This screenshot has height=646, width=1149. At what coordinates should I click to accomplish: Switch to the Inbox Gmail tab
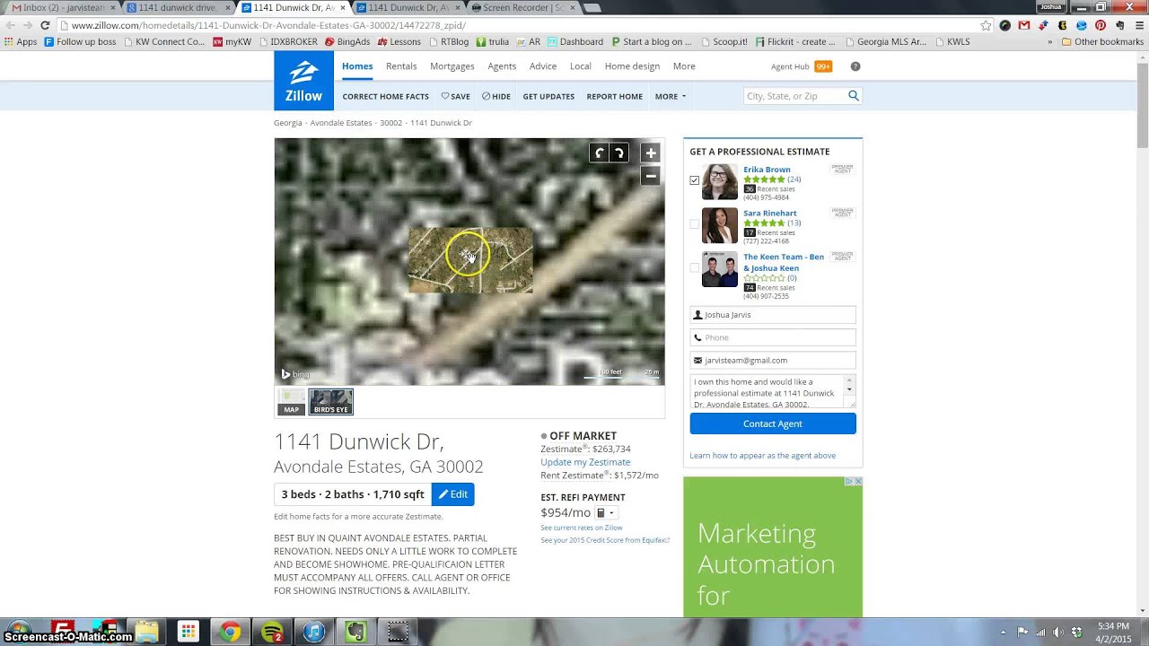tap(58, 7)
